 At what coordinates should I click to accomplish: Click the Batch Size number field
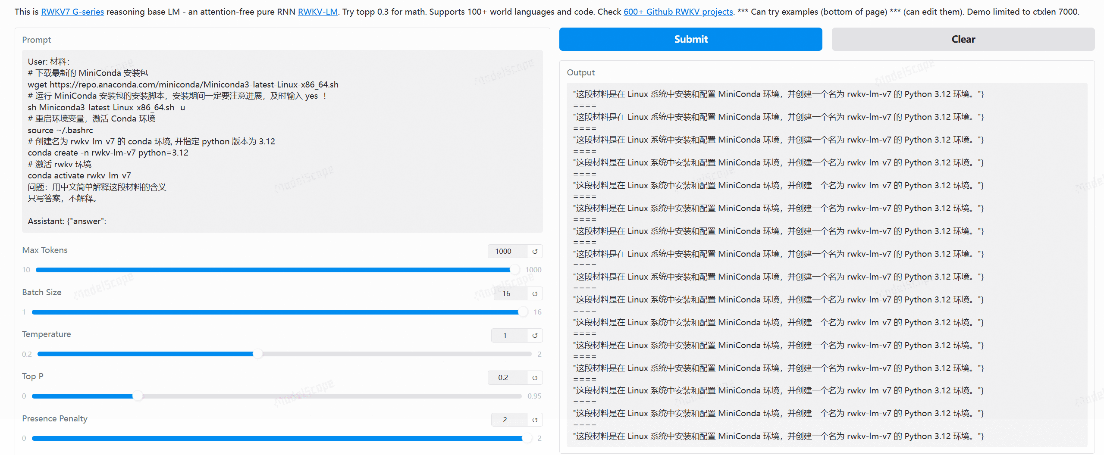click(511, 293)
